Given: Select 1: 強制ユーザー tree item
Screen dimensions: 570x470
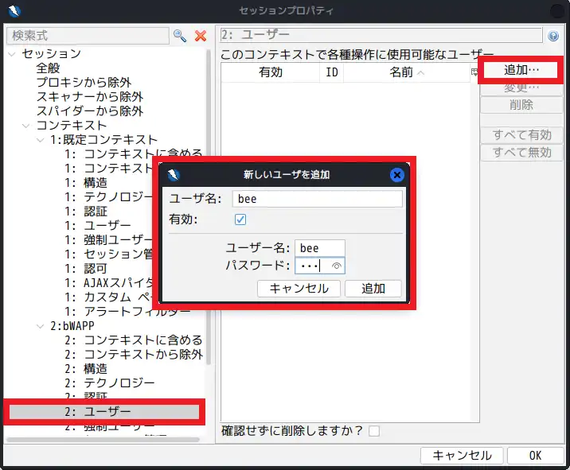Looking at the screenshot, I should pos(109,239).
